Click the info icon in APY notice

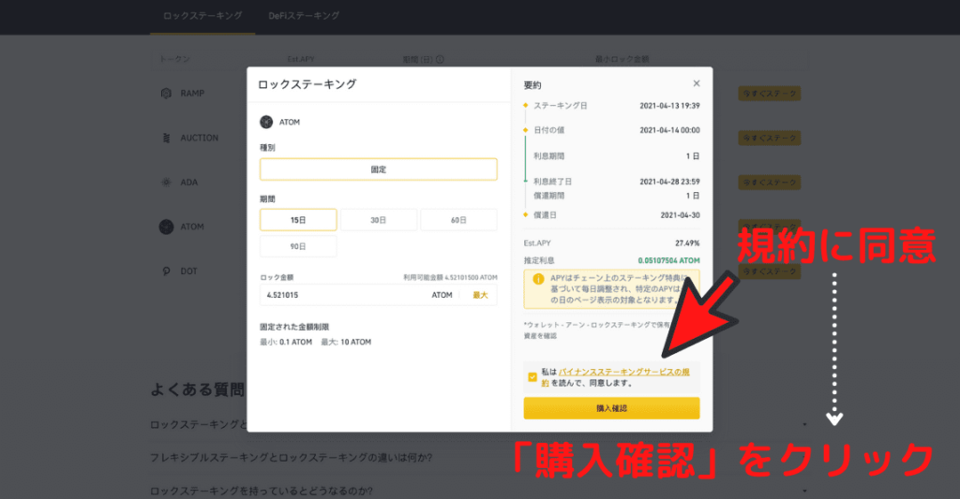pyautogui.click(x=538, y=279)
